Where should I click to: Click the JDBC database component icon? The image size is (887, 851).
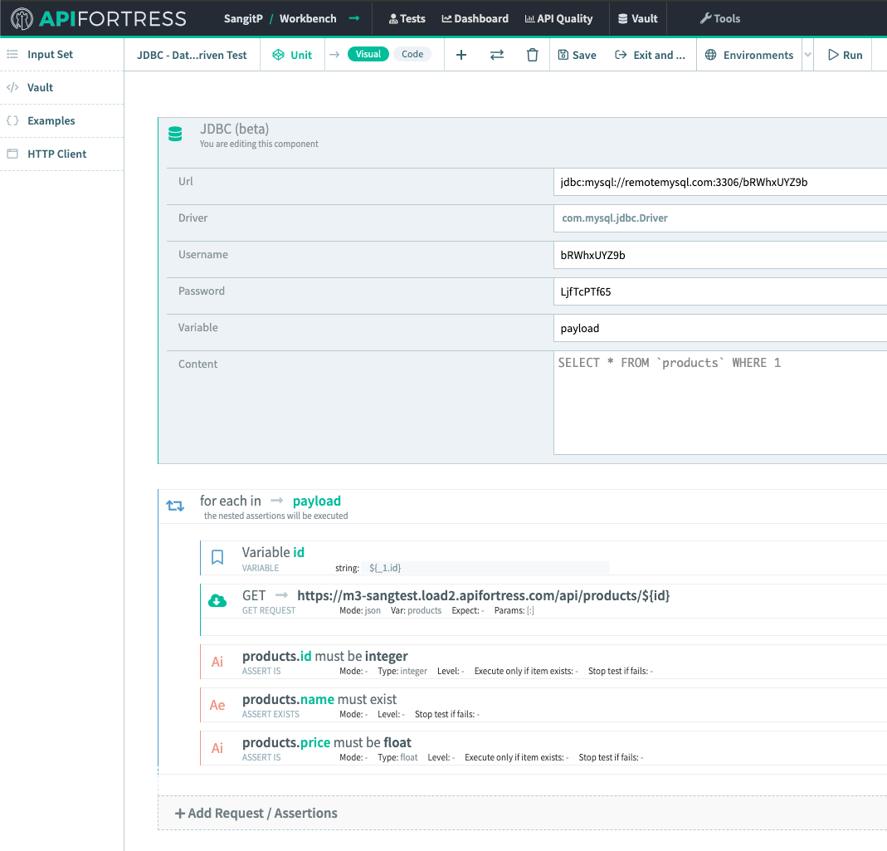[x=175, y=134]
